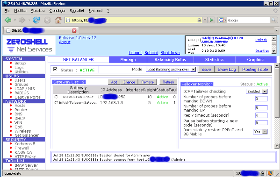Go to the Home page icon

(58, 20)
